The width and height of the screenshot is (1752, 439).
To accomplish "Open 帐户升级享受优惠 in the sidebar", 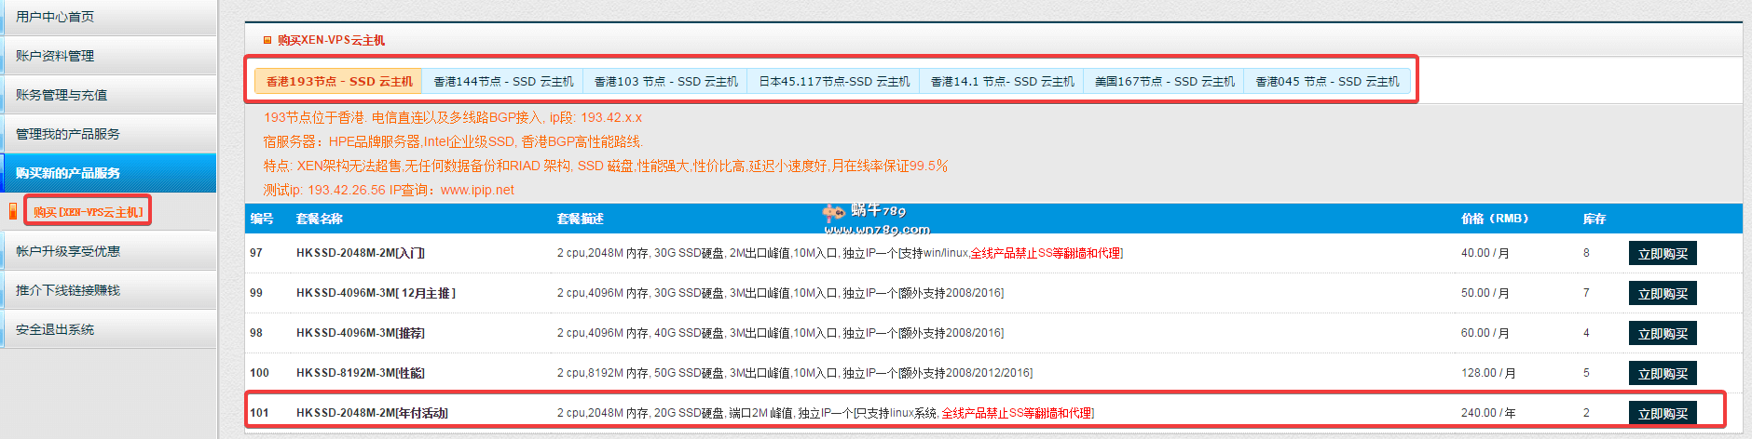I will [x=68, y=251].
